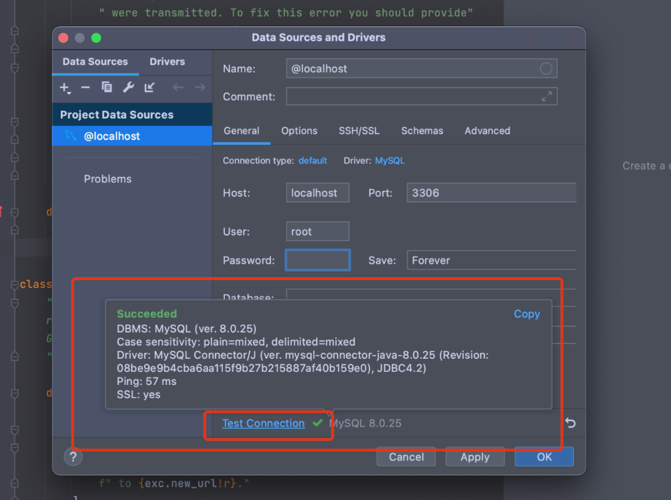Screen dimensions: 671x500
Task: Switch to Data Sources tab
Action: pyautogui.click(x=95, y=62)
